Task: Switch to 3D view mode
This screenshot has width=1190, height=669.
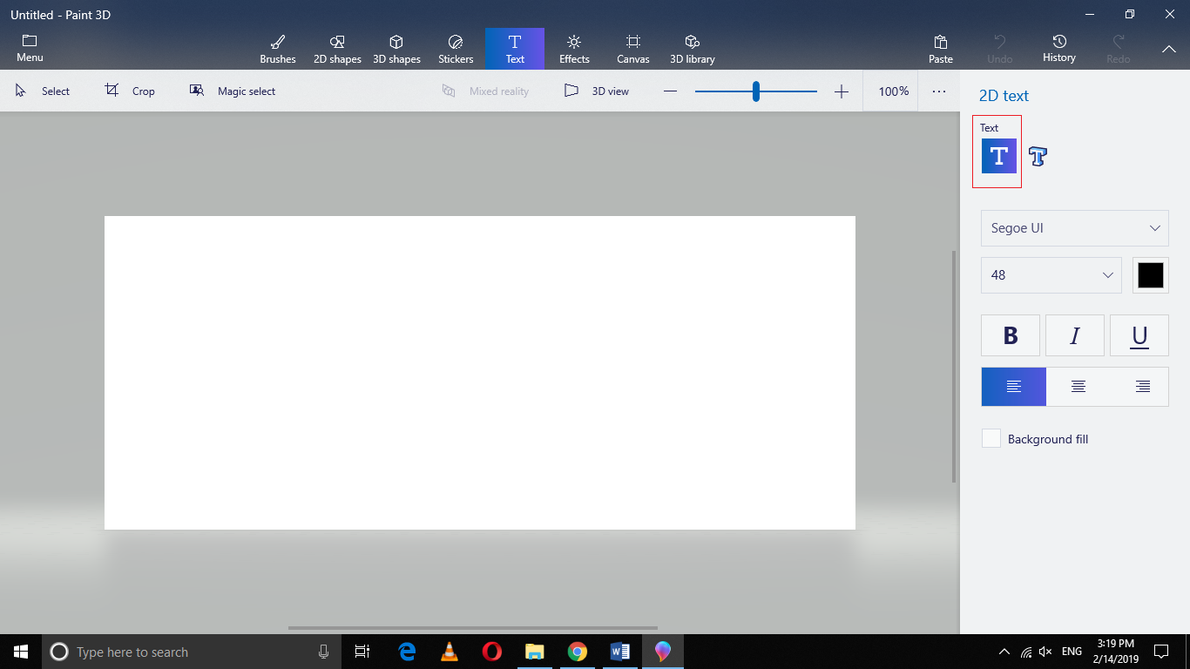Action: pyautogui.click(x=598, y=91)
